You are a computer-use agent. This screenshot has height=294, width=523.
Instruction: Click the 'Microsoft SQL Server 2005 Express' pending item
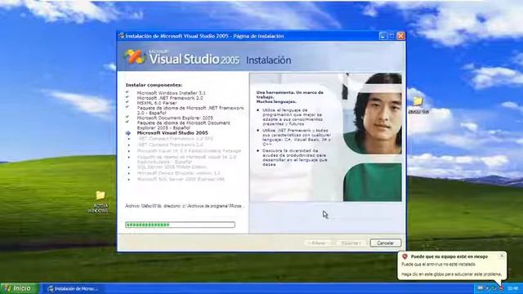point(181,179)
